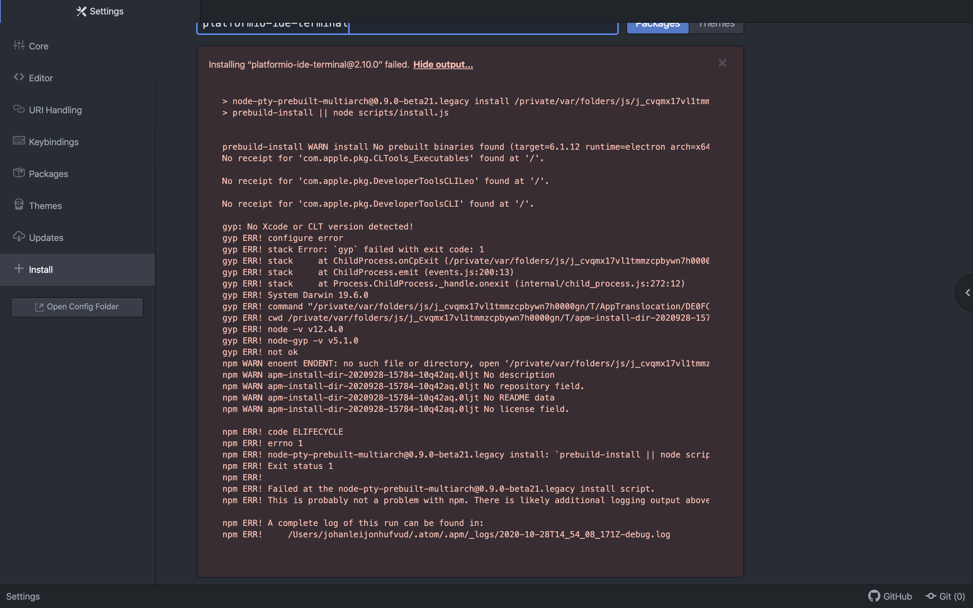Viewport: 973px width, 608px height.
Task: Click 'gyp: No Xcode or CLT version detected!' line
Action: pyautogui.click(x=318, y=226)
